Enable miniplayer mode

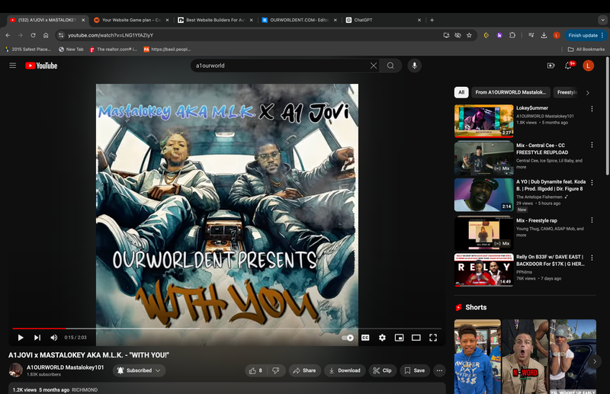pos(399,338)
